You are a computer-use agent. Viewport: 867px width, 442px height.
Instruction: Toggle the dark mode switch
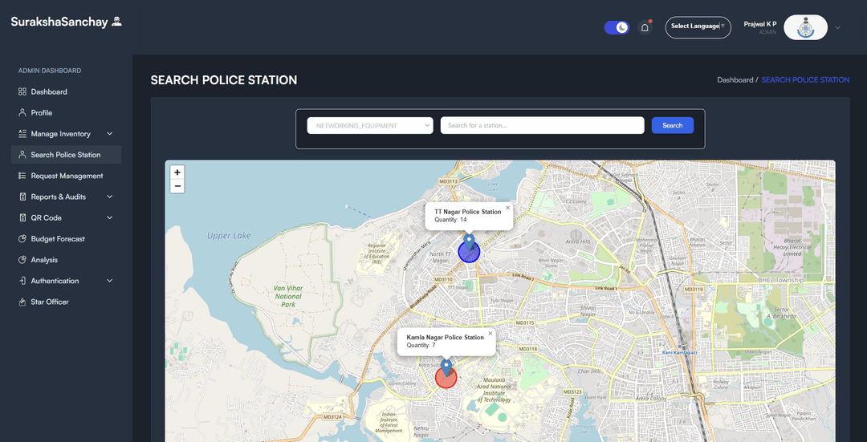click(x=617, y=27)
